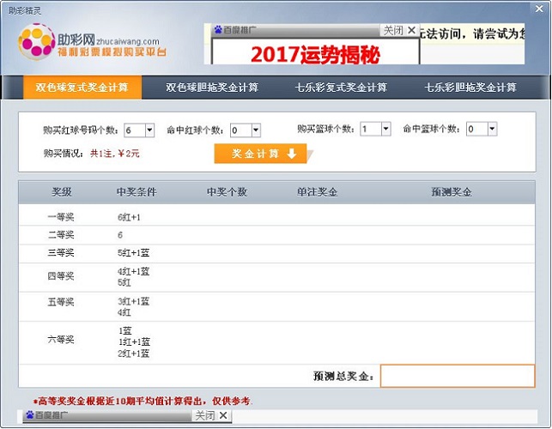
Task: Expand the 购买红球号码个数 dropdown arrow
Action: [x=149, y=130]
